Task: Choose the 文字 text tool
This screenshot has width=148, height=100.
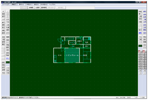Action: pyautogui.click(x=7, y=19)
